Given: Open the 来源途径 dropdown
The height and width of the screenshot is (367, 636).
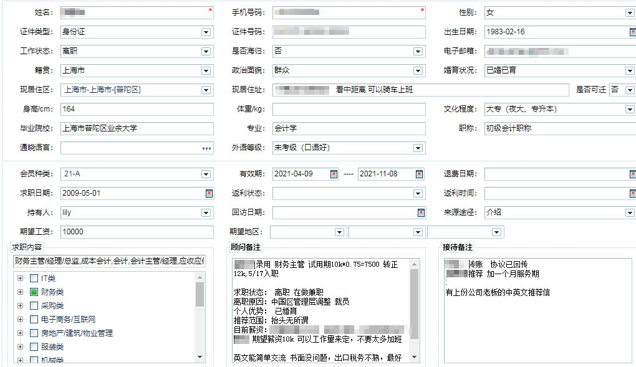Looking at the screenshot, I should pos(630,212).
